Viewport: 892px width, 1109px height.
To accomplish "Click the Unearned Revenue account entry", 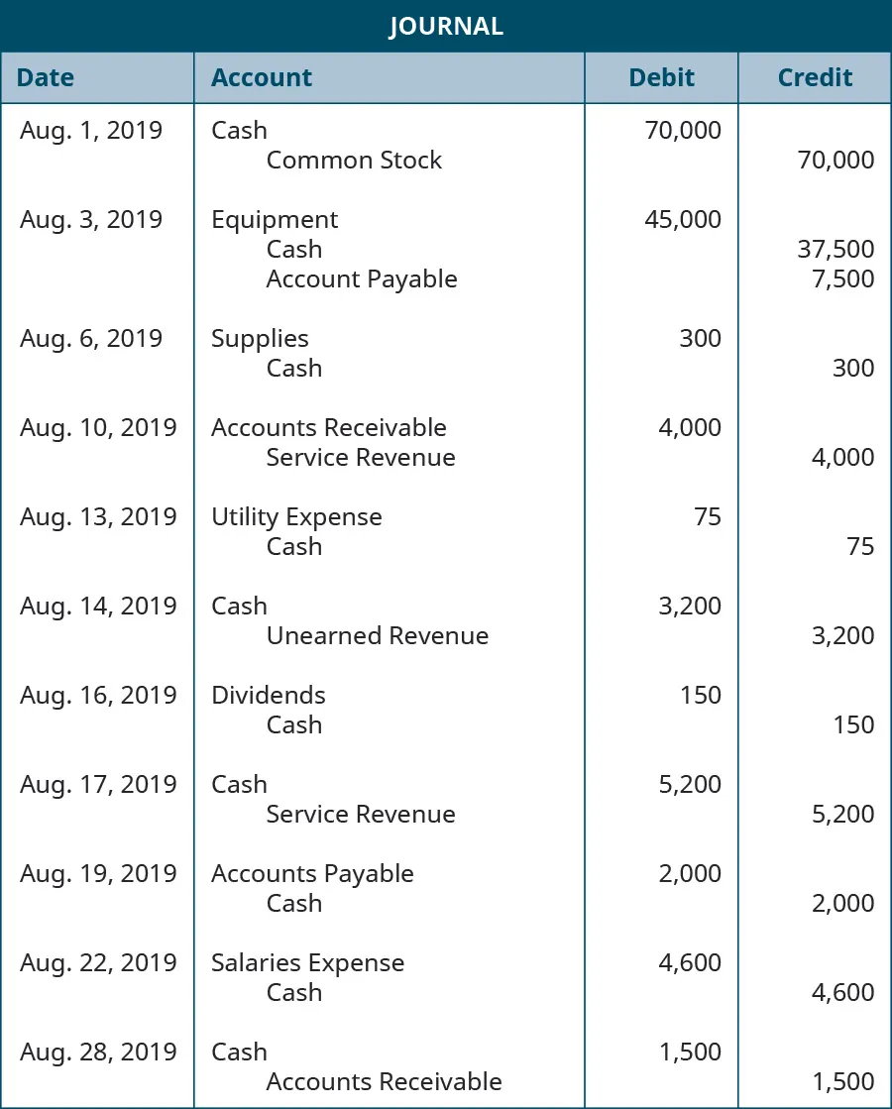I will pos(377,636).
